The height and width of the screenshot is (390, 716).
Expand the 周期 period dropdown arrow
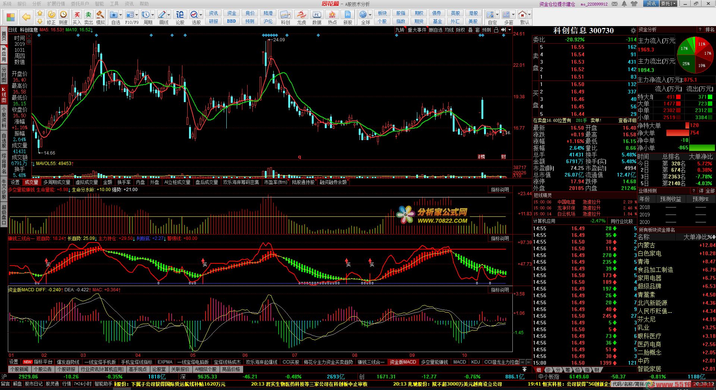pyautogui.click(x=153, y=15)
